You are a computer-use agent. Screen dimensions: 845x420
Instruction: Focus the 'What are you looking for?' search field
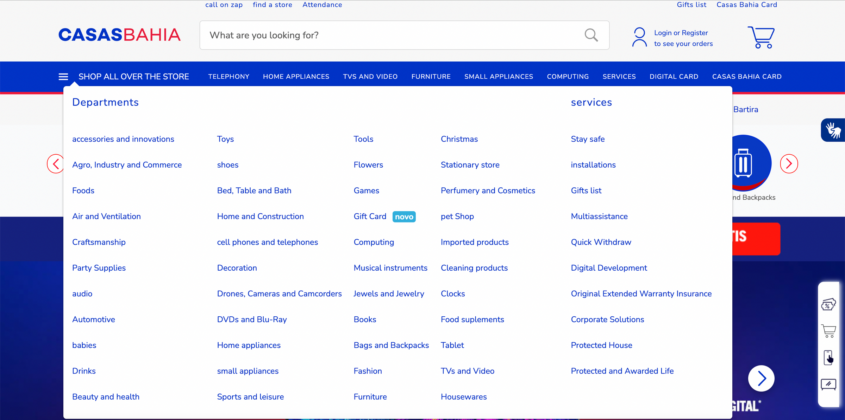point(405,35)
